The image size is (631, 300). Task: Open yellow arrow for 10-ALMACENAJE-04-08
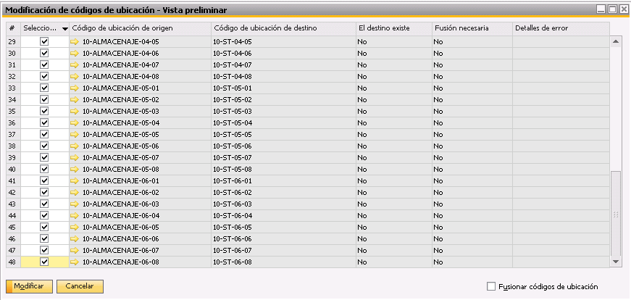75,77
